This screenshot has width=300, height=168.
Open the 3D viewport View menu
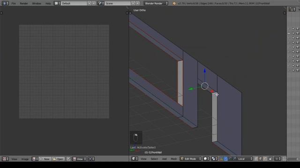click(143, 159)
